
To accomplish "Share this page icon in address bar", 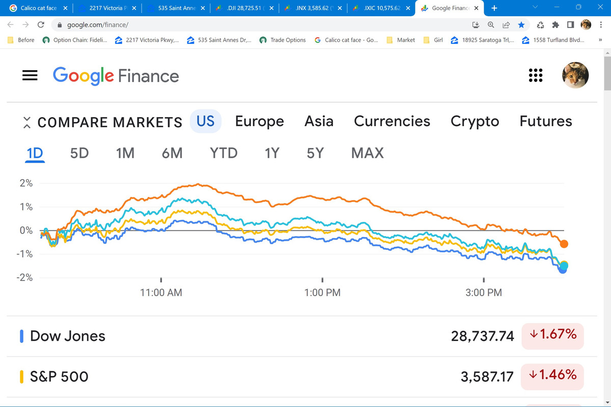I will point(506,24).
